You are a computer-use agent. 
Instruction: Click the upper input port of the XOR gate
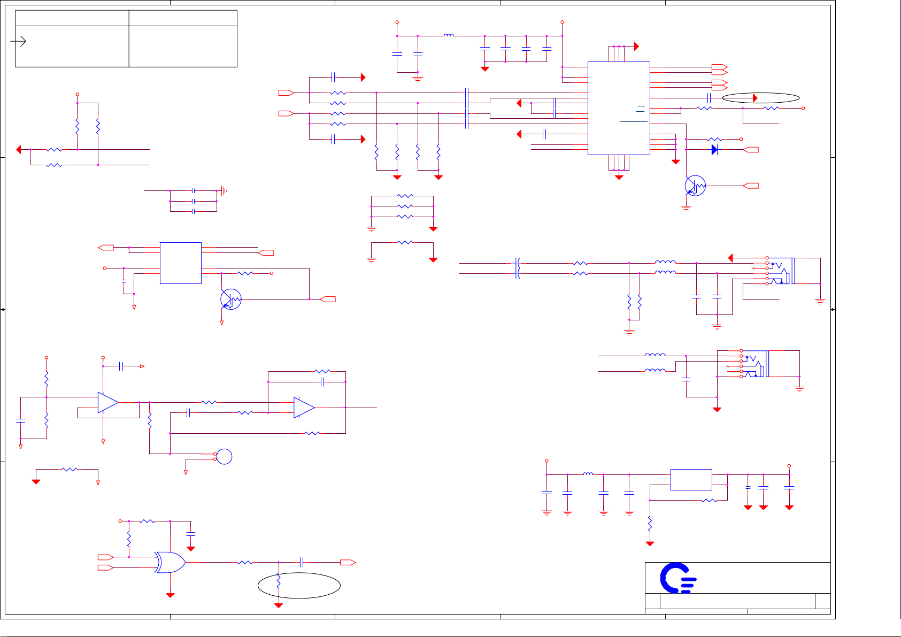pos(105,557)
